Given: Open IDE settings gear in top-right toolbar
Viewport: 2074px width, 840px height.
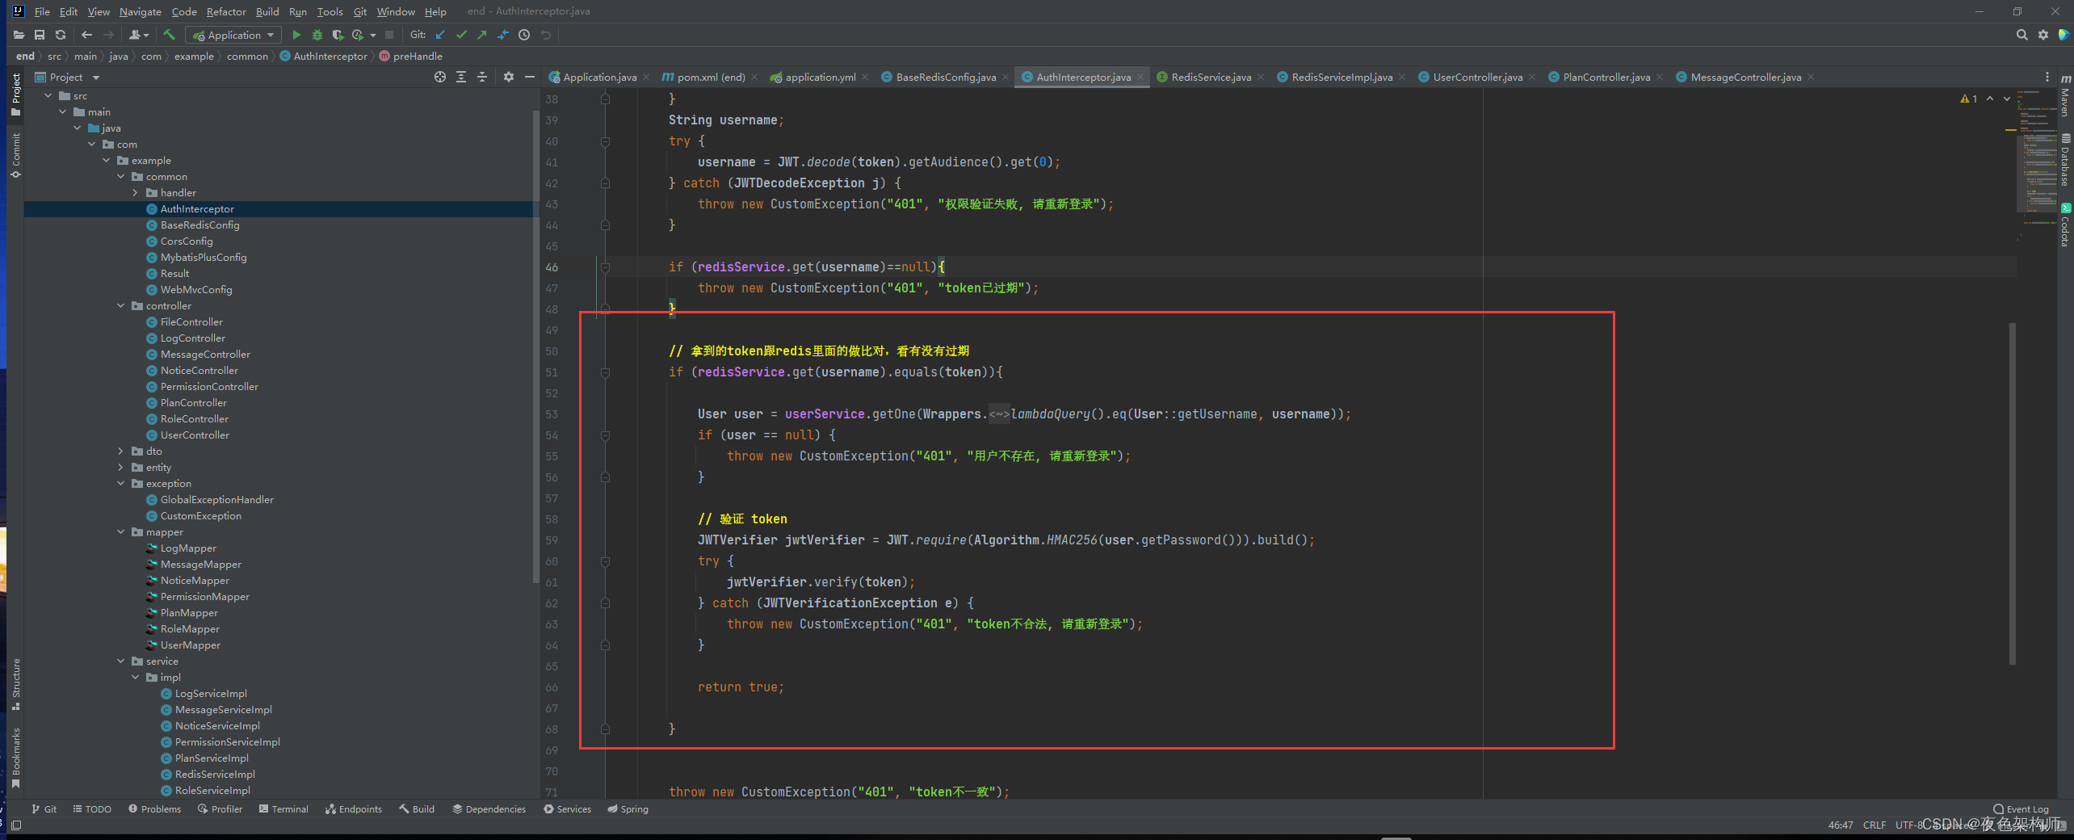Looking at the screenshot, I should click(x=2043, y=35).
